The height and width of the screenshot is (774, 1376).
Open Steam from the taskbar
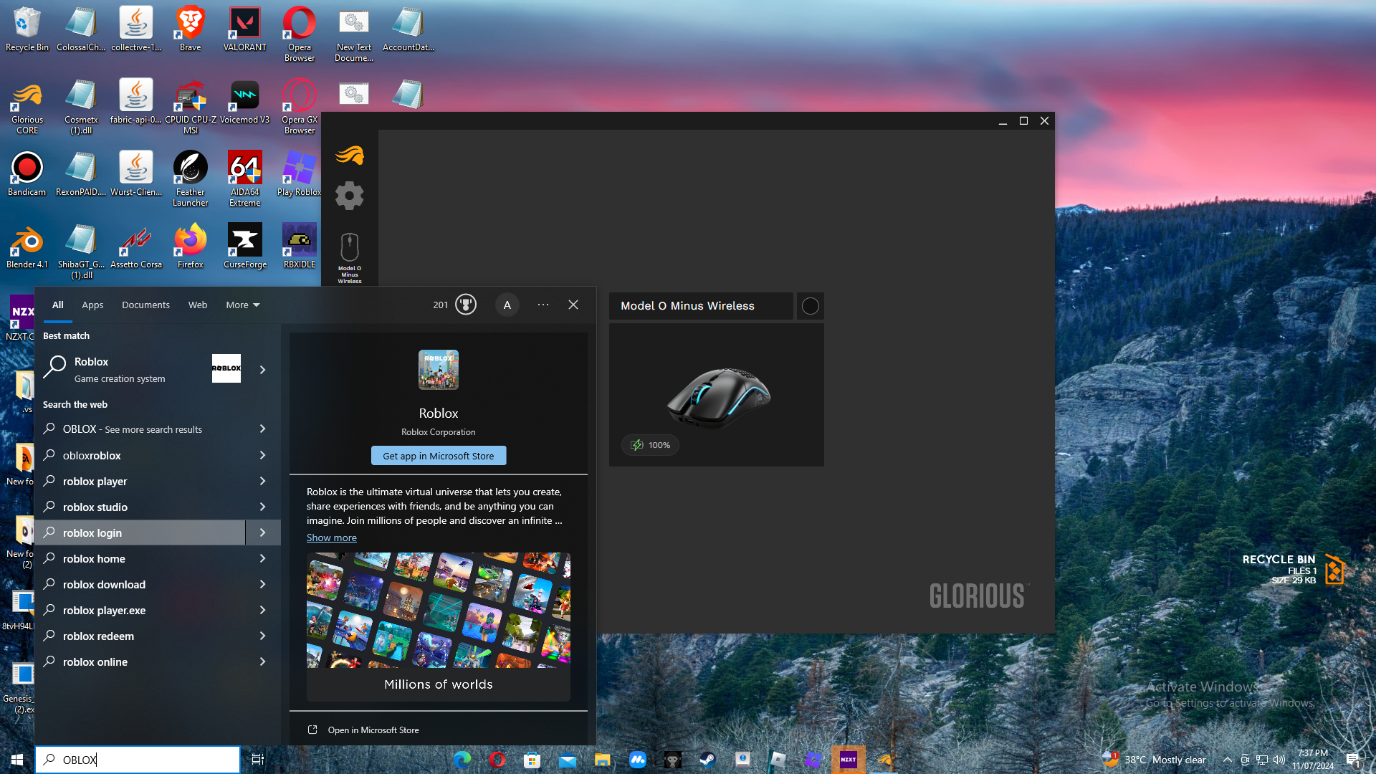[707, 760]
